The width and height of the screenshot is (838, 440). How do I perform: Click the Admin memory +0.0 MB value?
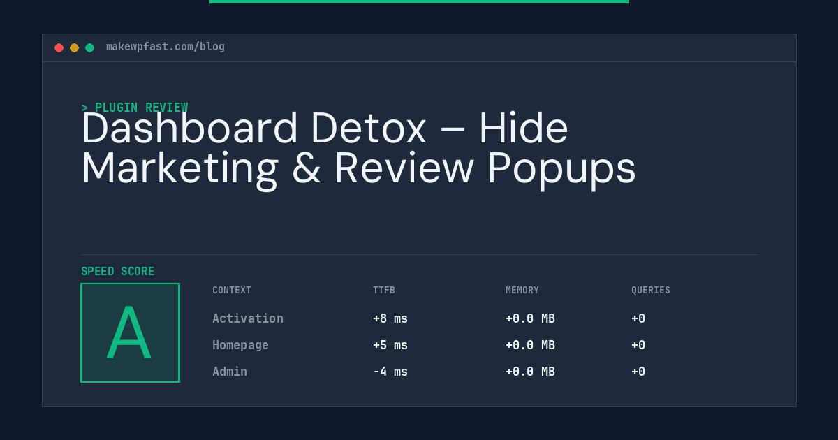[530, 372]
